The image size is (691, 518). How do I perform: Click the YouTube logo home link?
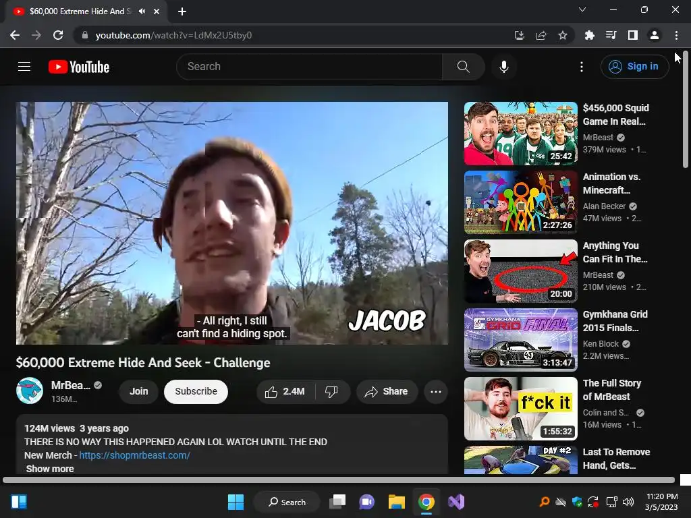pos(79,67)
